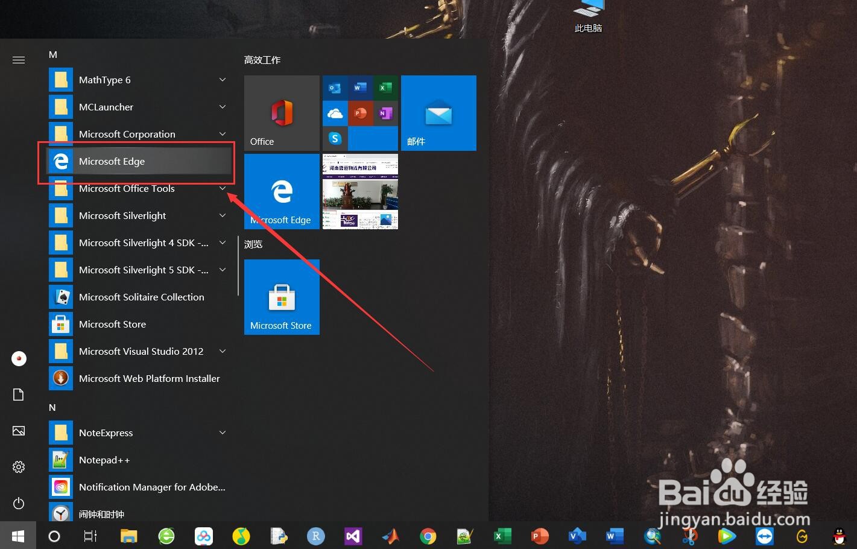Open Visual Studio on the taskbar

353,536
